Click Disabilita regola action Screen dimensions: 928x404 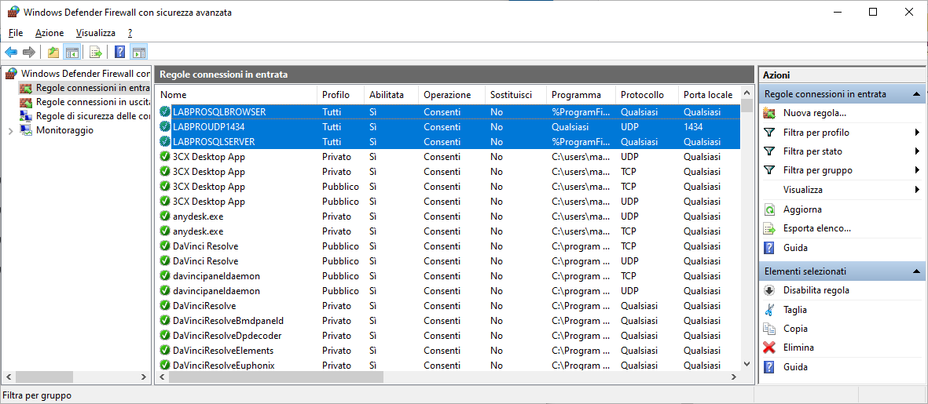[x=816, y=290]
